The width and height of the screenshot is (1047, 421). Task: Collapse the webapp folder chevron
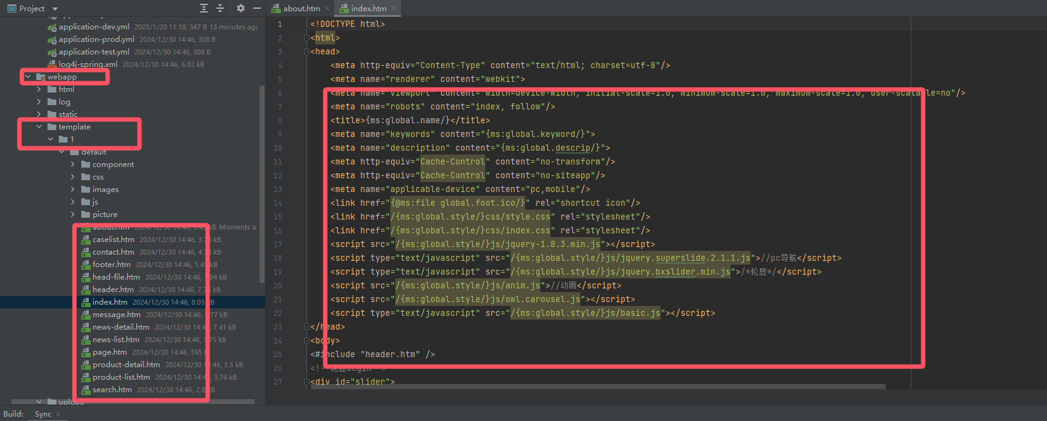28,77
